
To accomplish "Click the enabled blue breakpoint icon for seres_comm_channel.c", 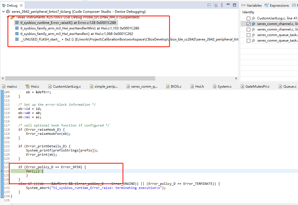I will (253, 24).
